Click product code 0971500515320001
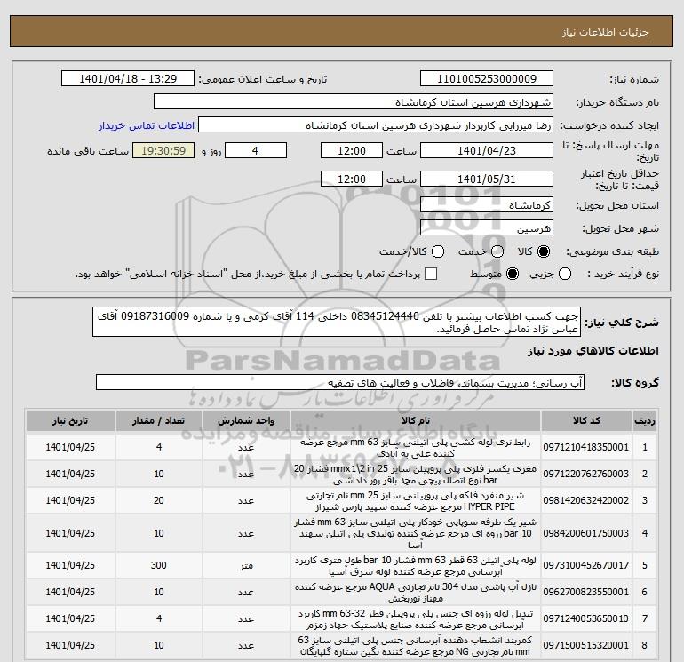Viewport: 684px width, 662px height. (586, 645)
